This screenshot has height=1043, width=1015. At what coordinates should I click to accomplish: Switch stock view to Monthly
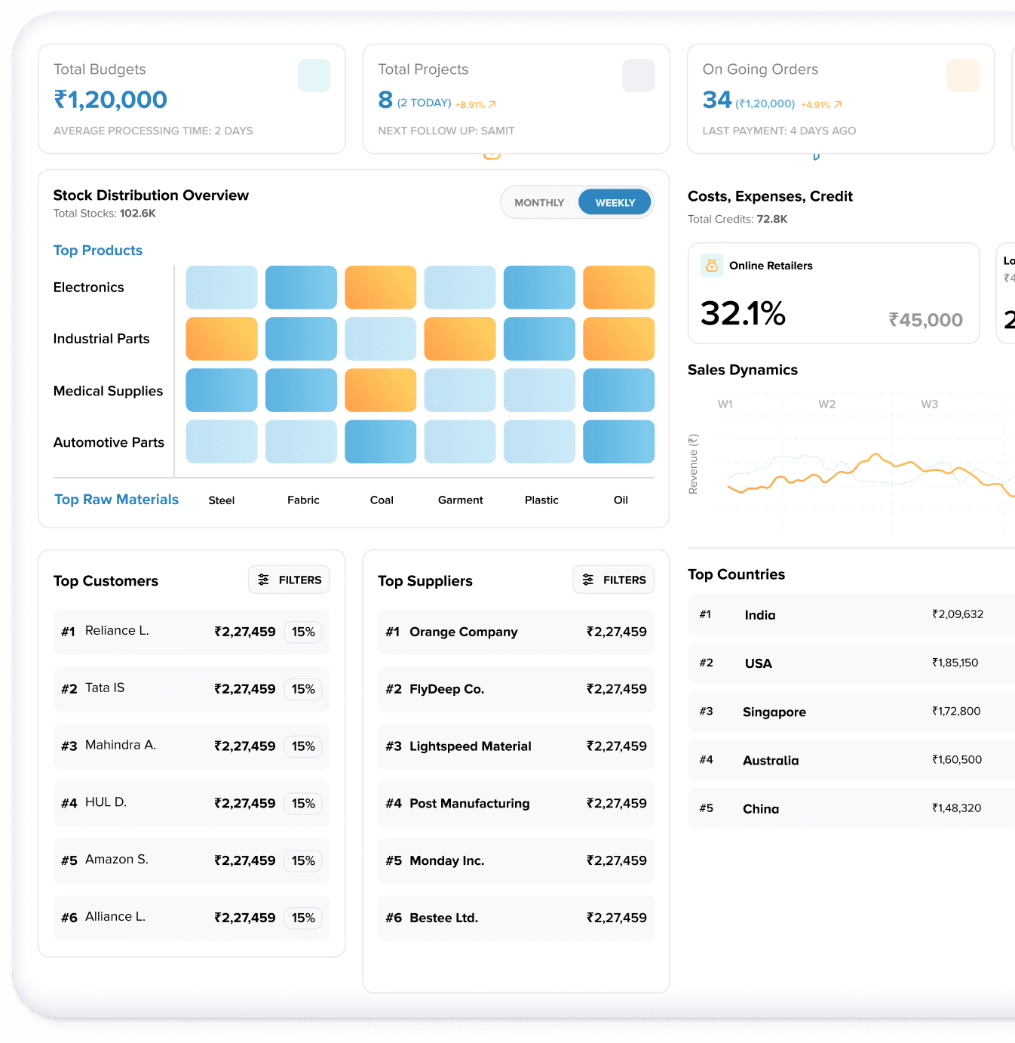[x=538, y=202]
